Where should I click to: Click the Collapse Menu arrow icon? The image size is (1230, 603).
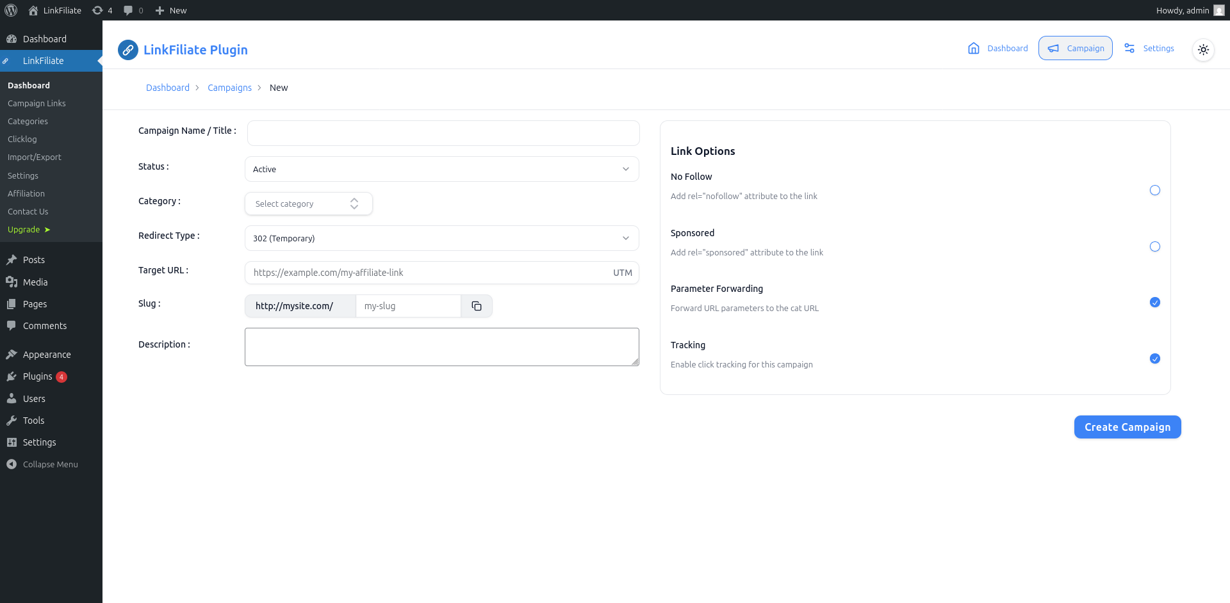[12, 464]
